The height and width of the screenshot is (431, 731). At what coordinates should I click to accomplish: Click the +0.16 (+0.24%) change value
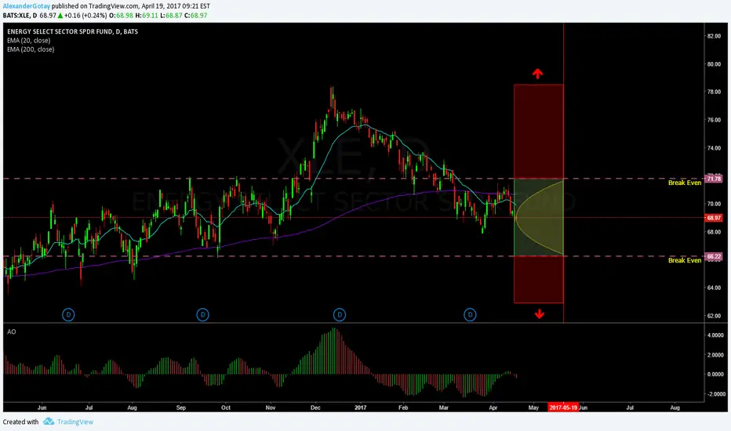pyautogui.click(x=85, y=16)
